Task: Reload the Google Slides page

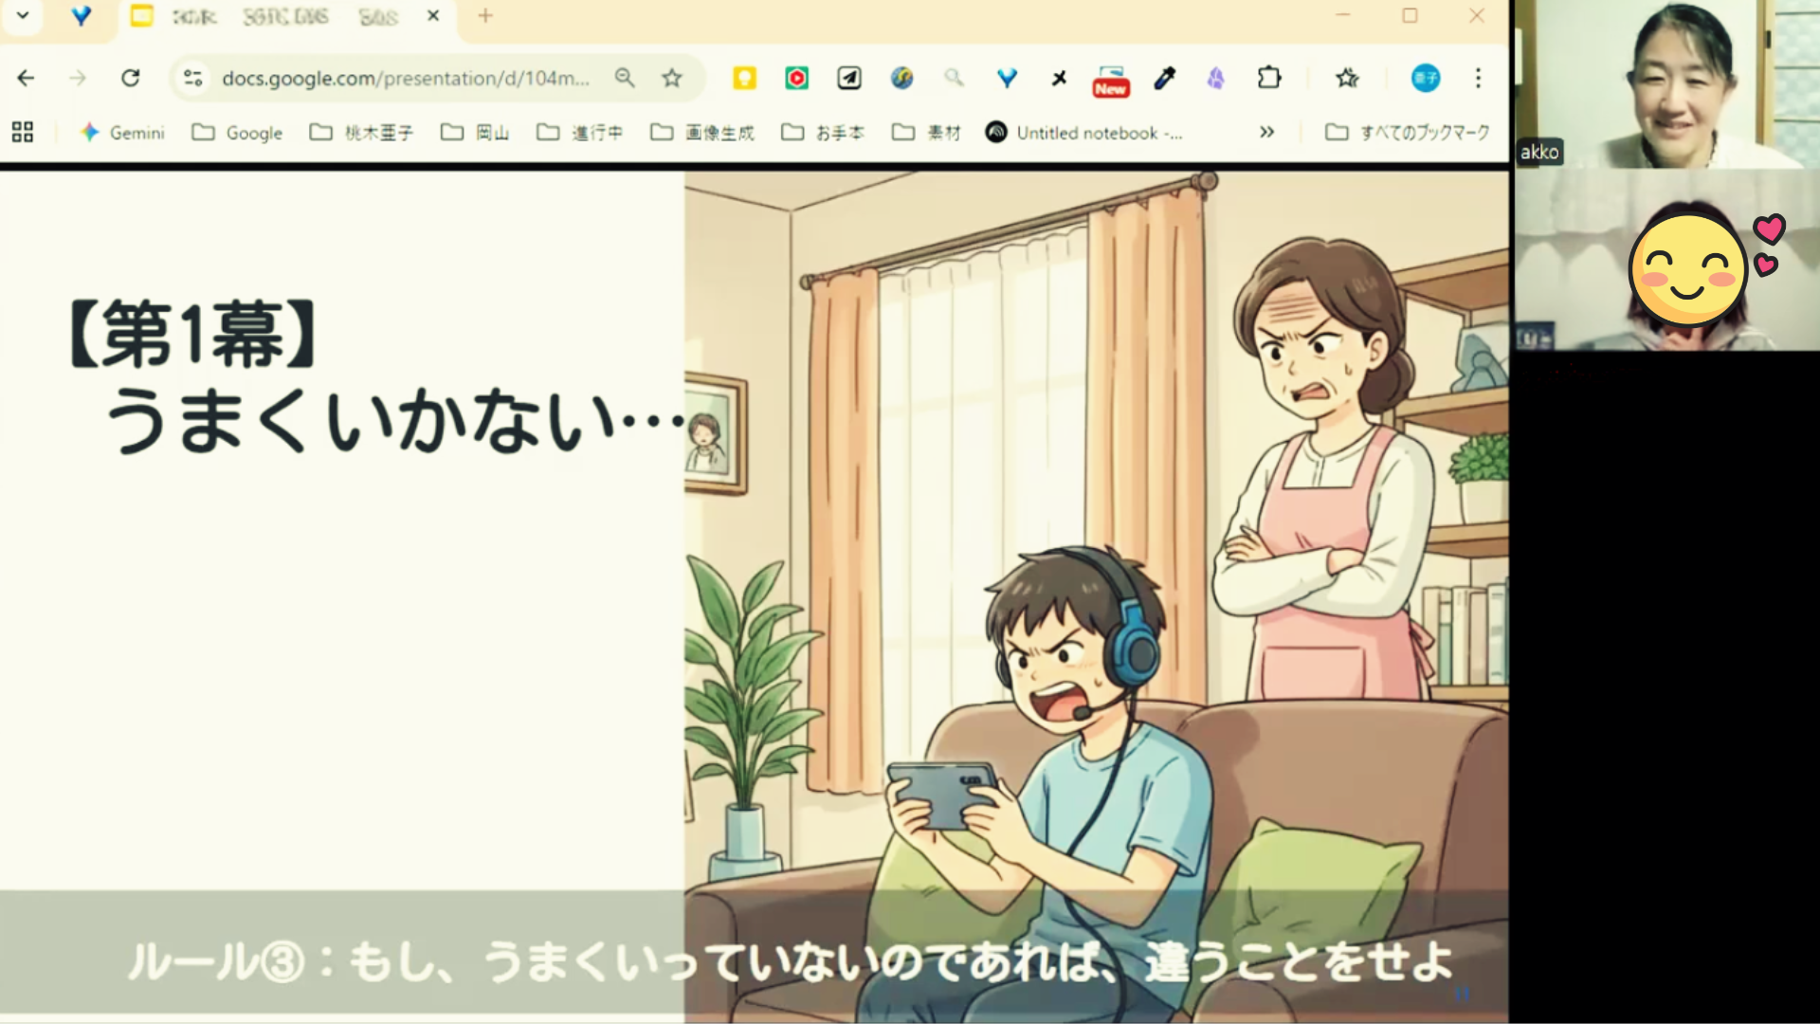Action: pos(131,78)
